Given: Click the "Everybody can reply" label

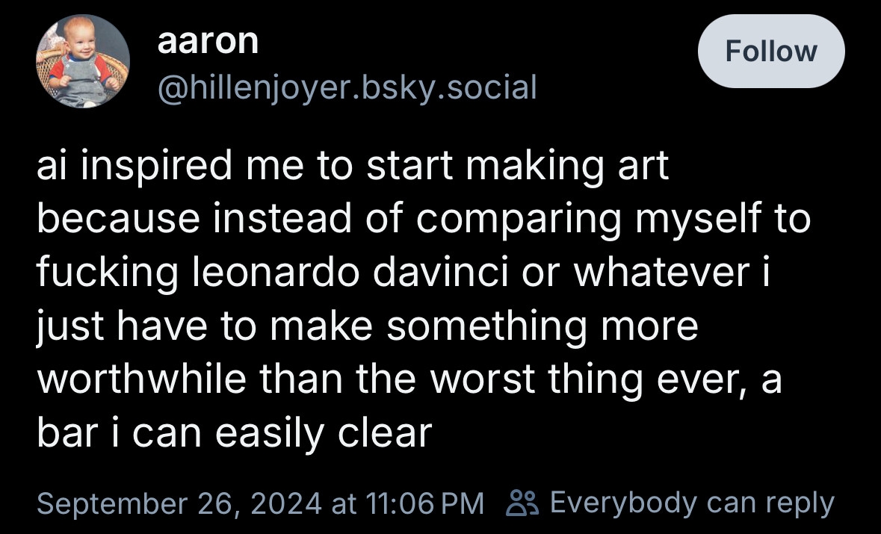Looking at the screenshot, I should 692,503.
